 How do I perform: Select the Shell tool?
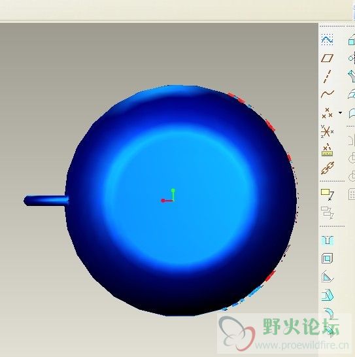328,258
